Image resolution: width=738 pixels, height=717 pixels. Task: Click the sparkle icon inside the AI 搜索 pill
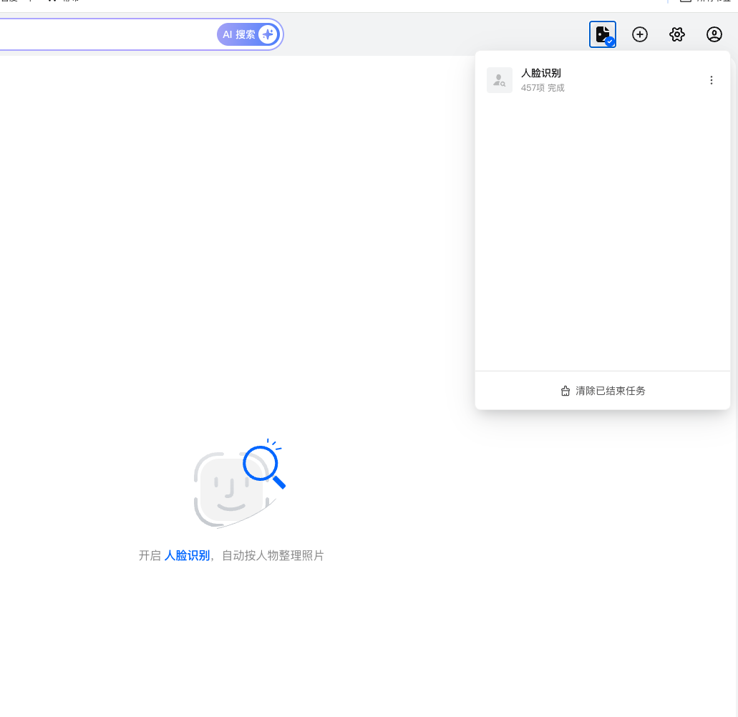(267, 34)
